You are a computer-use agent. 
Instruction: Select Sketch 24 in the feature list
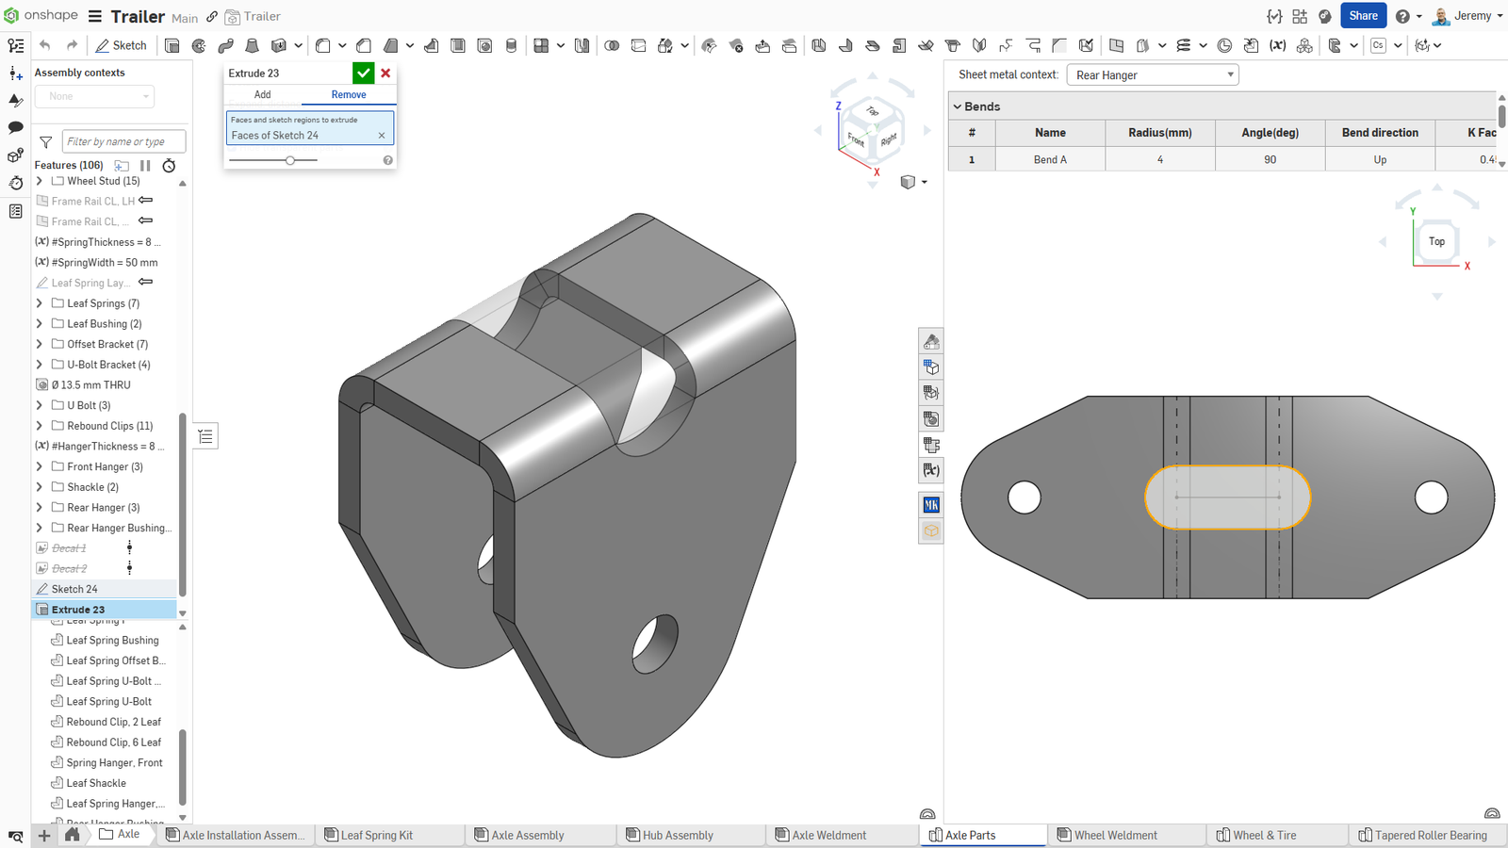pyautogui.click(x=74, y=589)
